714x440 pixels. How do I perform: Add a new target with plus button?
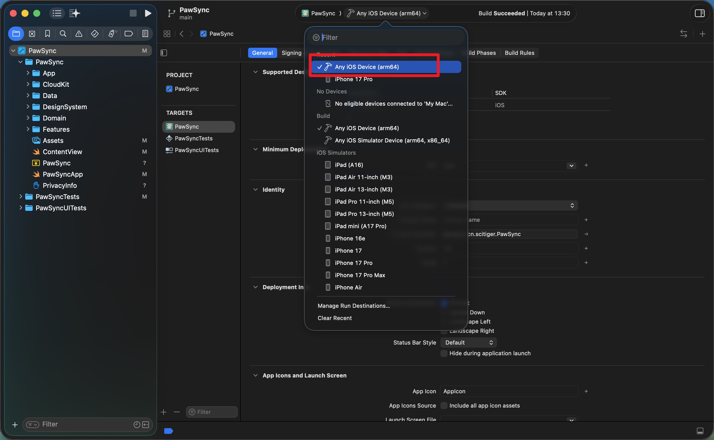(x=164, y=412)
